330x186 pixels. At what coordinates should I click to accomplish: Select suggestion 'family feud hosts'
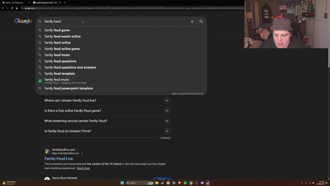(x=121, y=55)
